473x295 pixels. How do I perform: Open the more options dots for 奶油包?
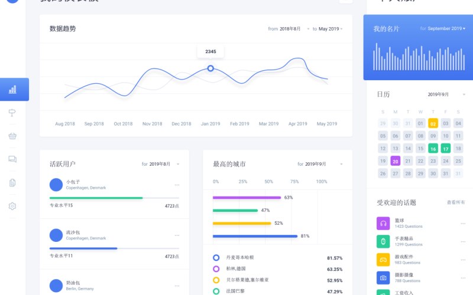pos(177,286)
